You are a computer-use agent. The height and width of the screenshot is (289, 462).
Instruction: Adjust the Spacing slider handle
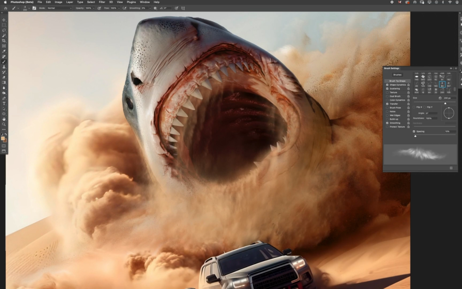[415, 136]
